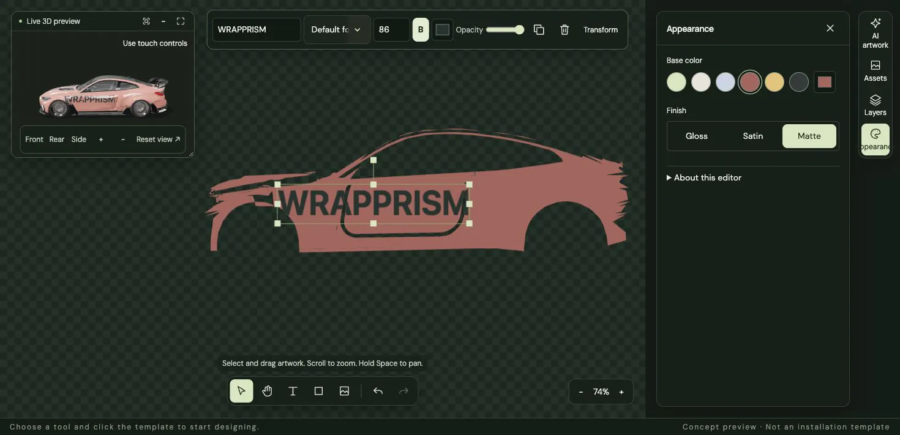Choose the yellow base color
Screen dimensions: 900x435
coord(774,82)
